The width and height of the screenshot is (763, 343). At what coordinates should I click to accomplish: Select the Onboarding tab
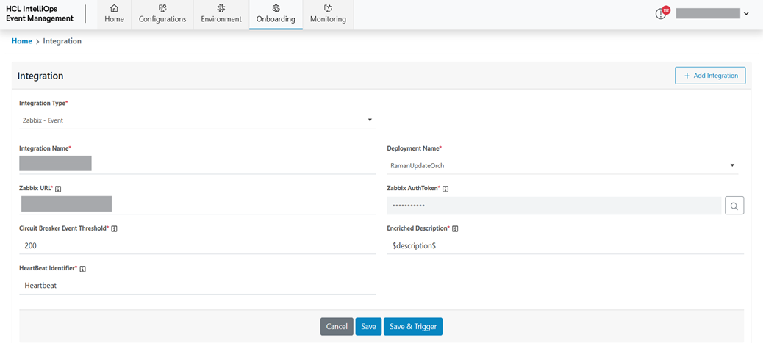tap(276, 15)
